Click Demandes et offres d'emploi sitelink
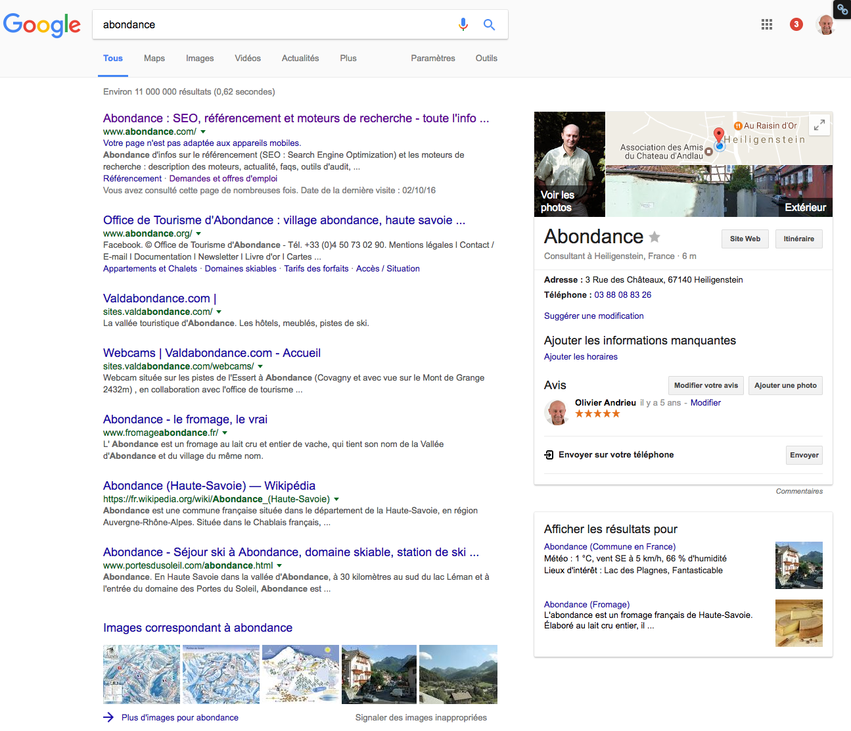The height and width of the screenshot is (731, 851). [223, 179]
